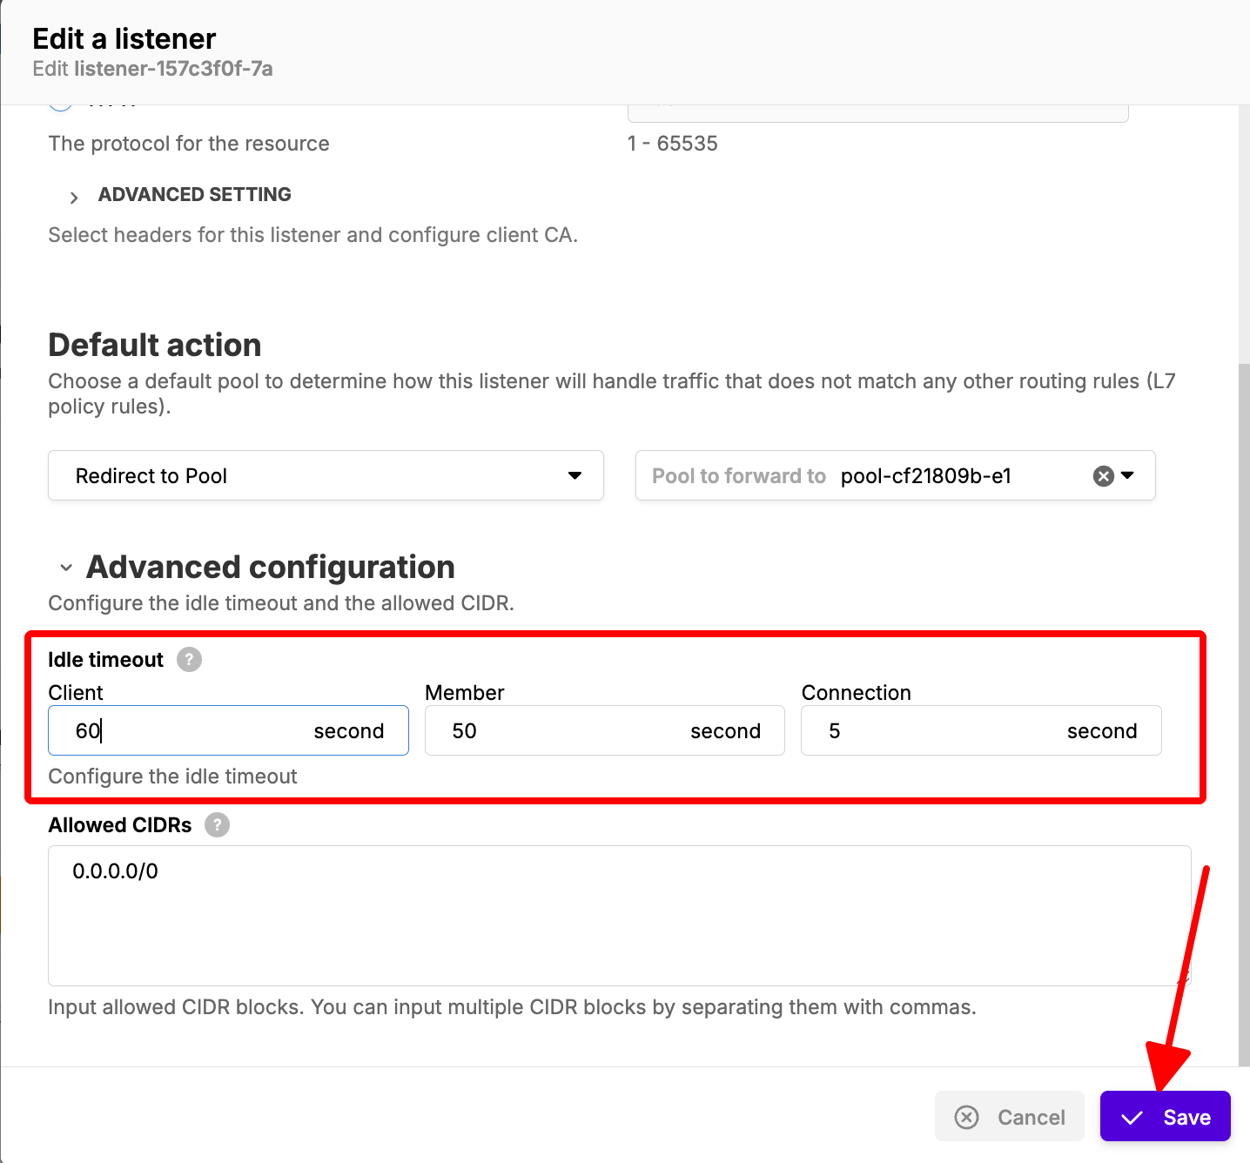Click the pool-cf21809b-e1 selected value
Viewport: 1250px width, 1163px height.
[925, 476]
